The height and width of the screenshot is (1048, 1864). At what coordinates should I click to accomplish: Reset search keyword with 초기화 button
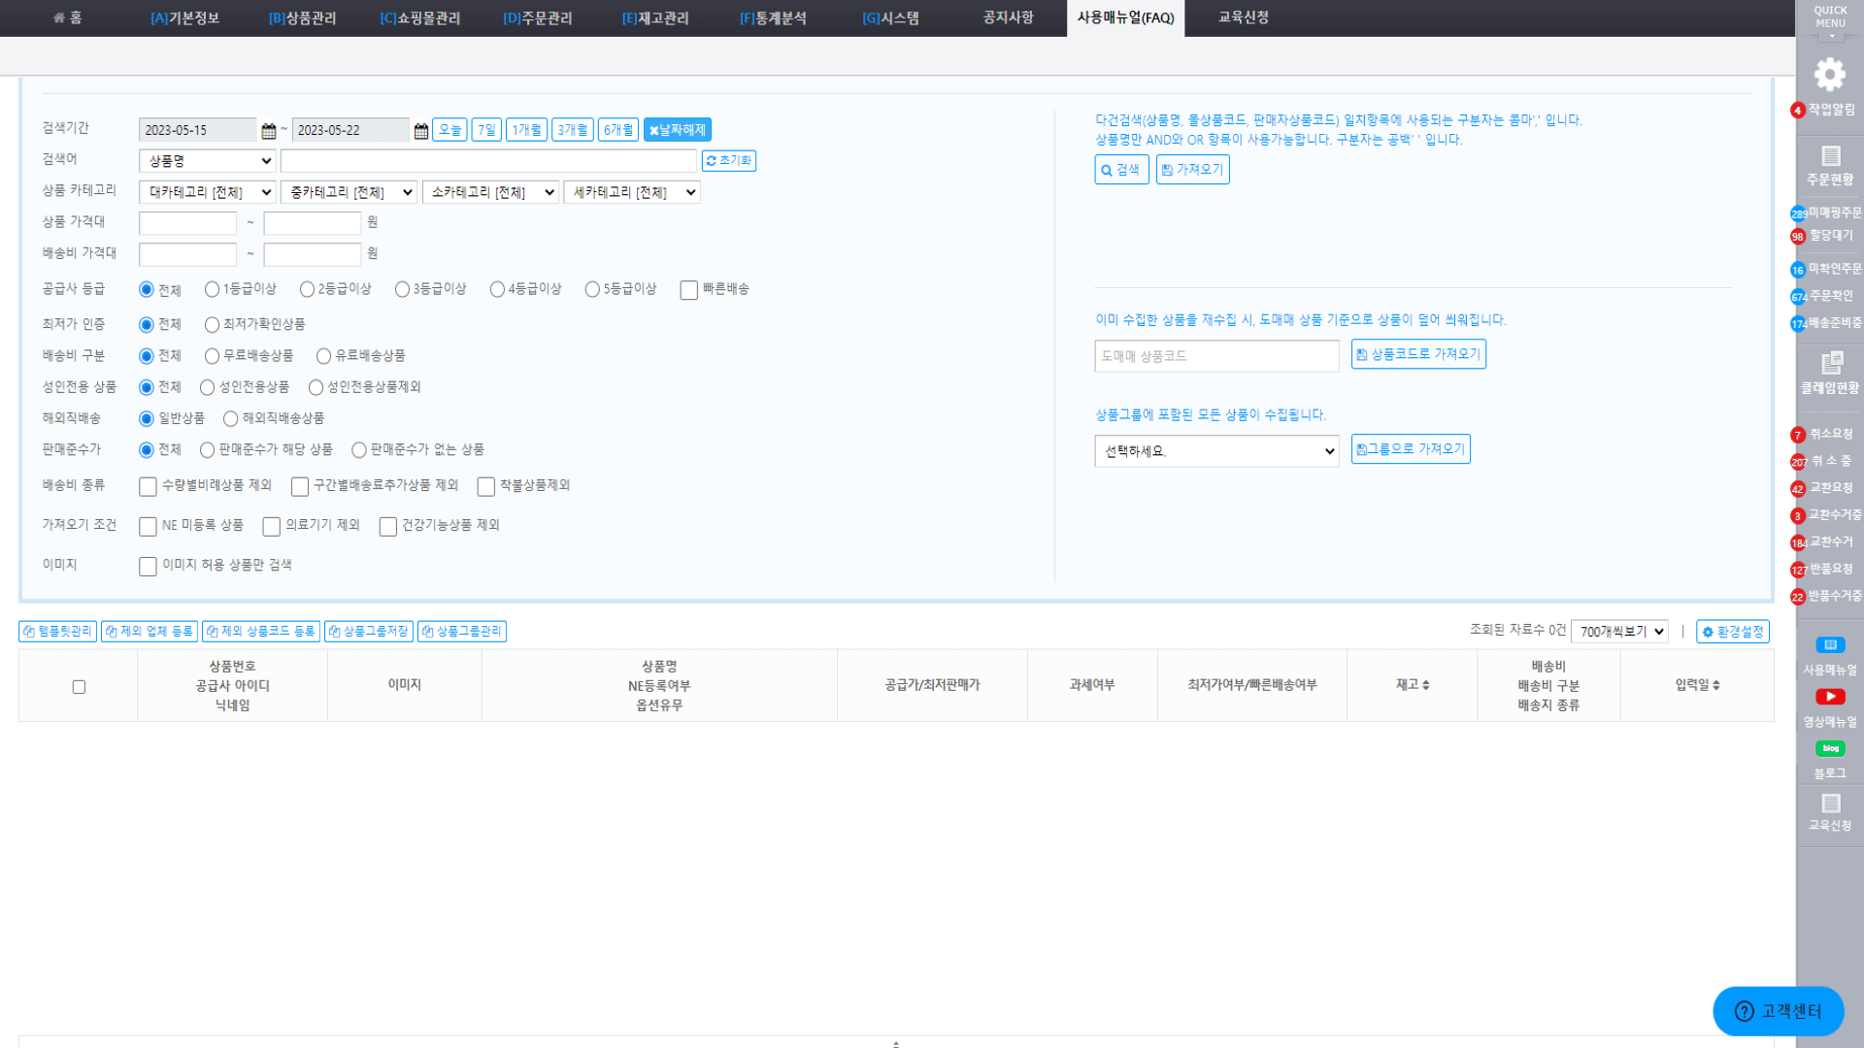[x=729, y=161]
